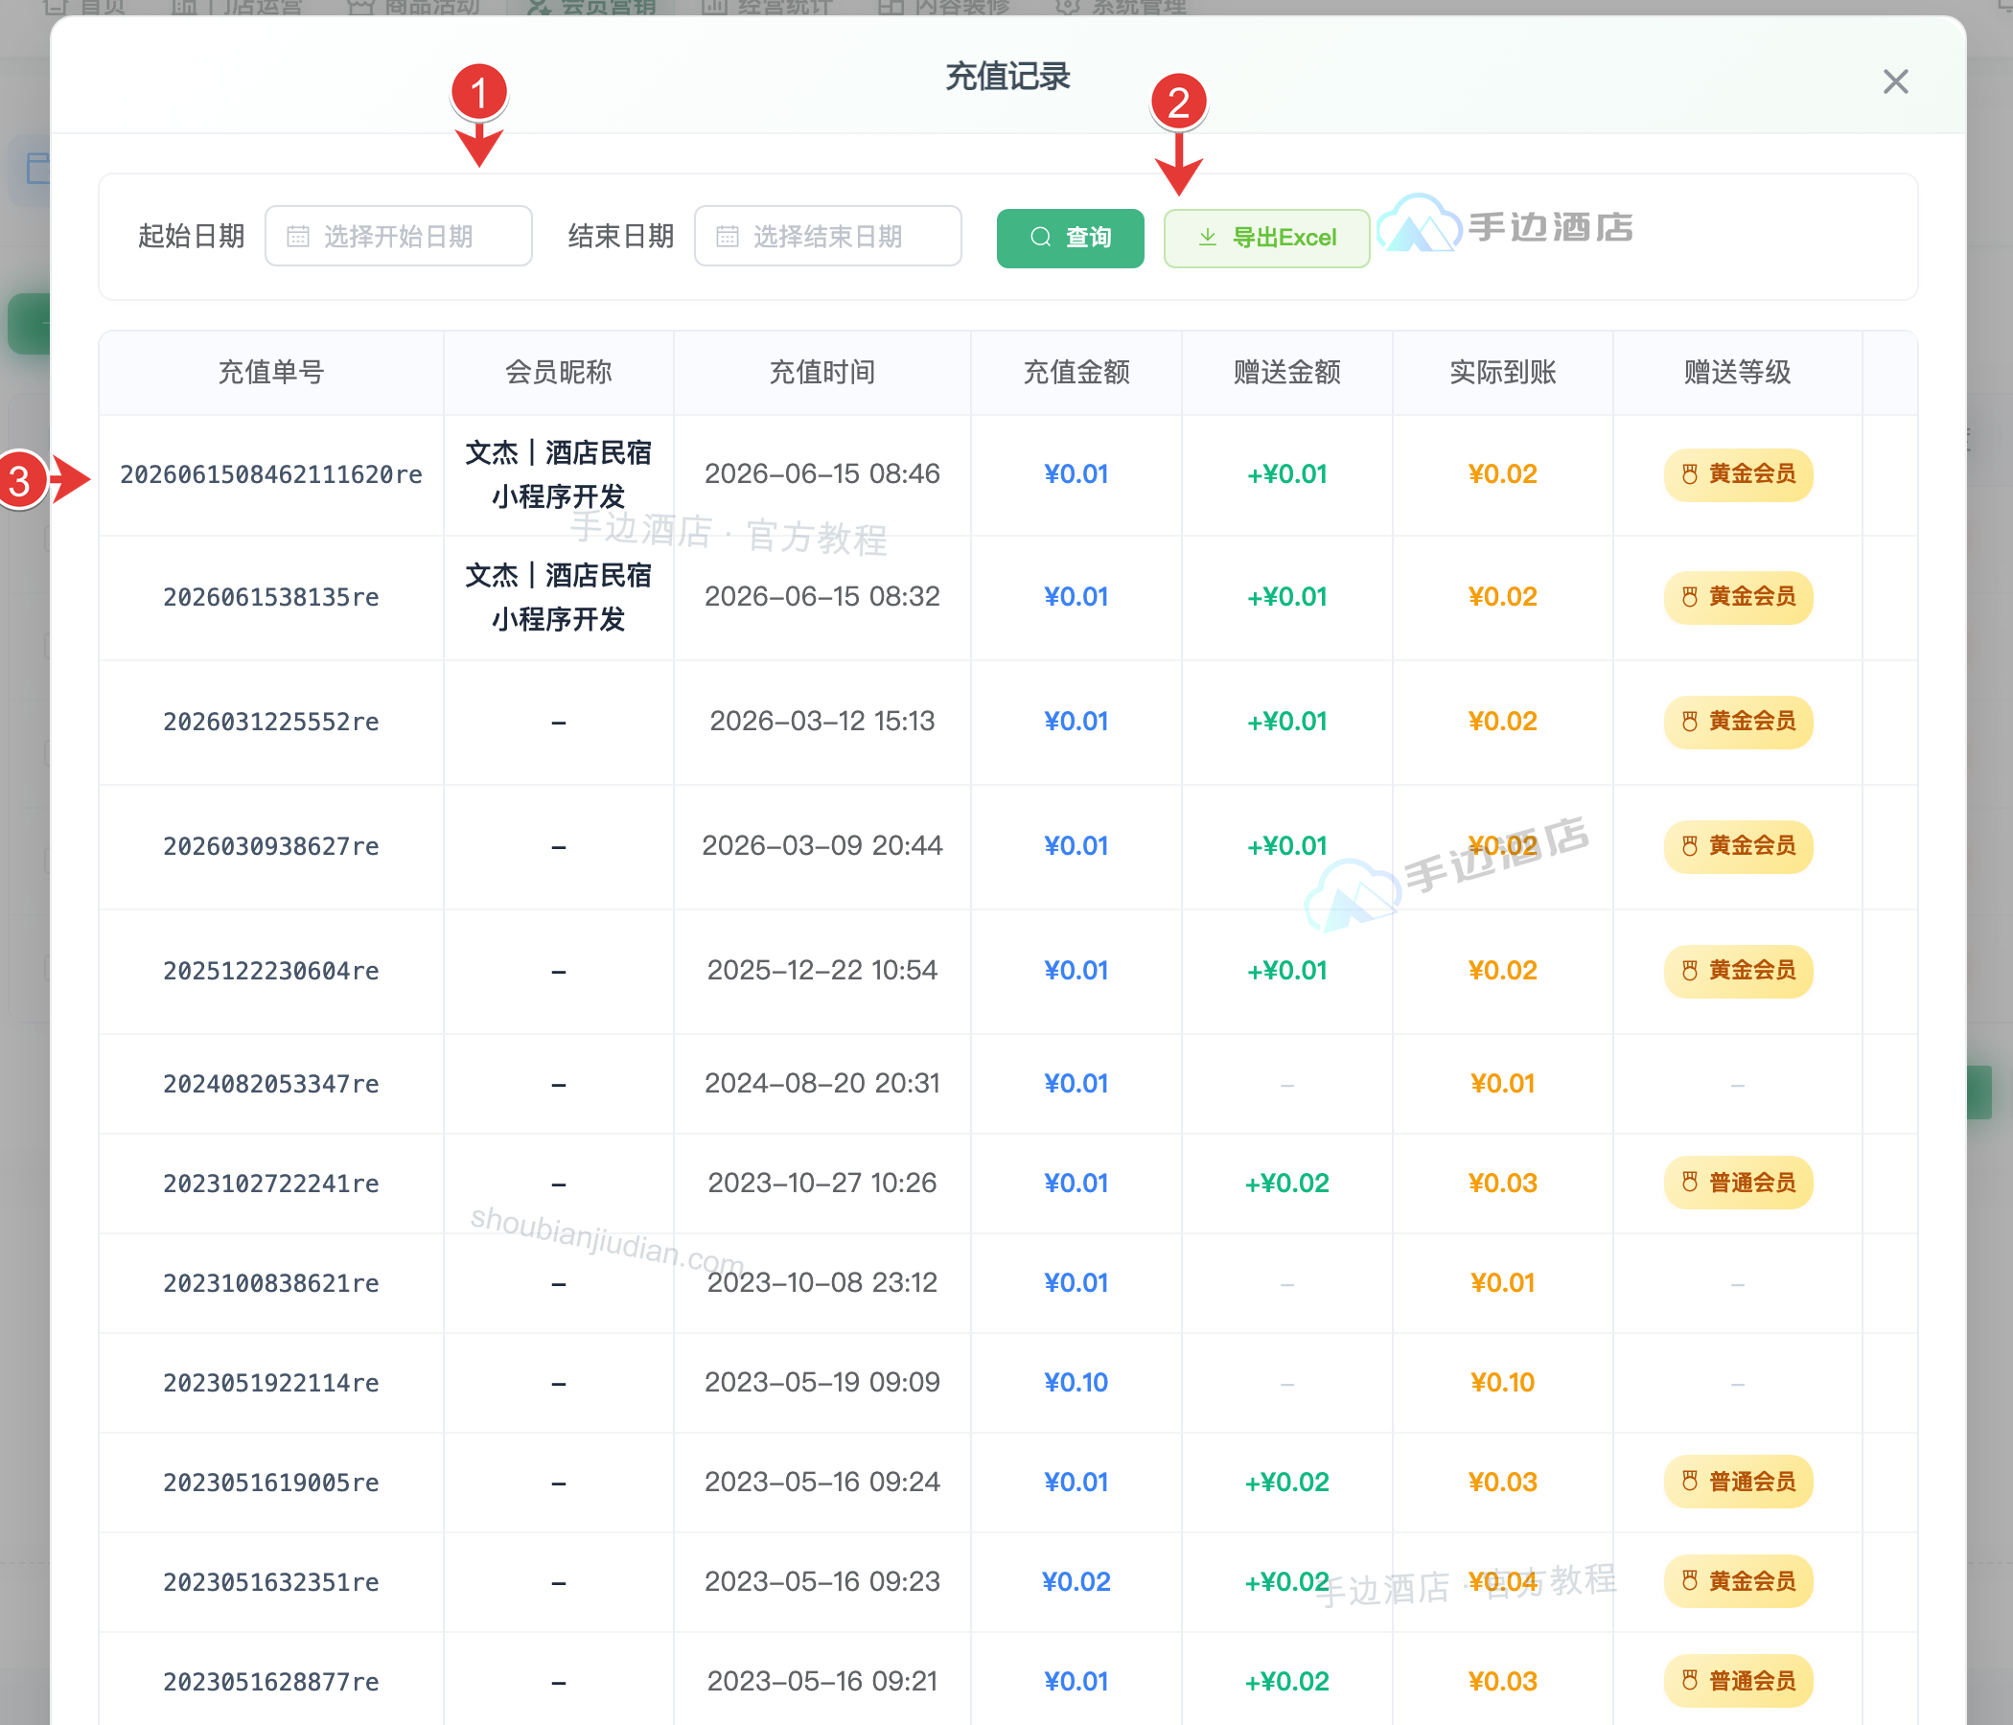Click member nickname in the 08:46 recharge row

[559, 474]
